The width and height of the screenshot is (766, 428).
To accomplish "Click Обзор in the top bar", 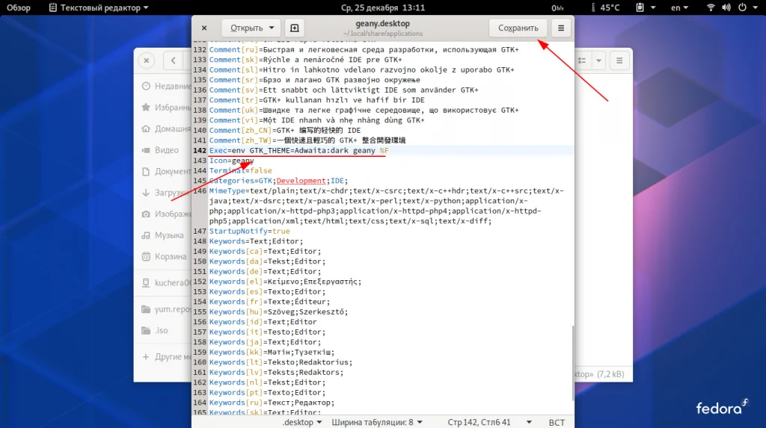I will (18, 7).
